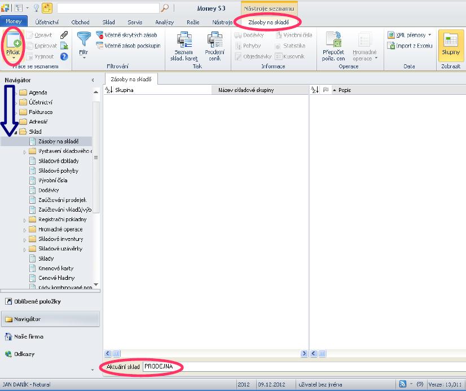Click the RSS feed icon in status bar

click(403, 384)
